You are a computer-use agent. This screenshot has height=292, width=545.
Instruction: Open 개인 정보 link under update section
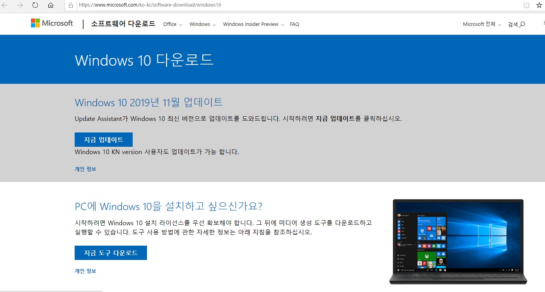point(85,169)
